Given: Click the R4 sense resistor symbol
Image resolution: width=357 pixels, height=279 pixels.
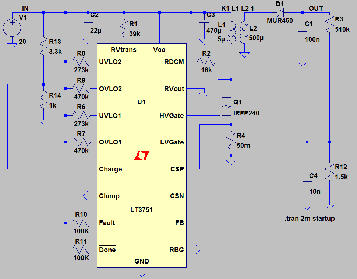Looking at the screenshot, I should [231, 140].
